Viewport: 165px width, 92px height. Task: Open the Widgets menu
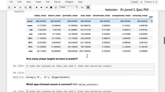69,2
